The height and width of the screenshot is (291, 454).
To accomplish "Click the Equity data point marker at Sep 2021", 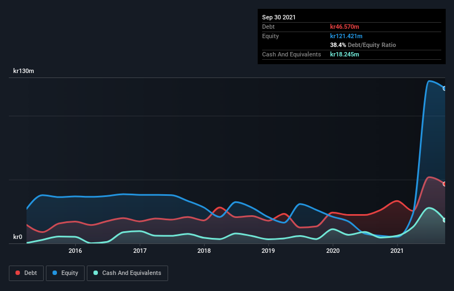I will pyautogui.click(x=445, y=89).
